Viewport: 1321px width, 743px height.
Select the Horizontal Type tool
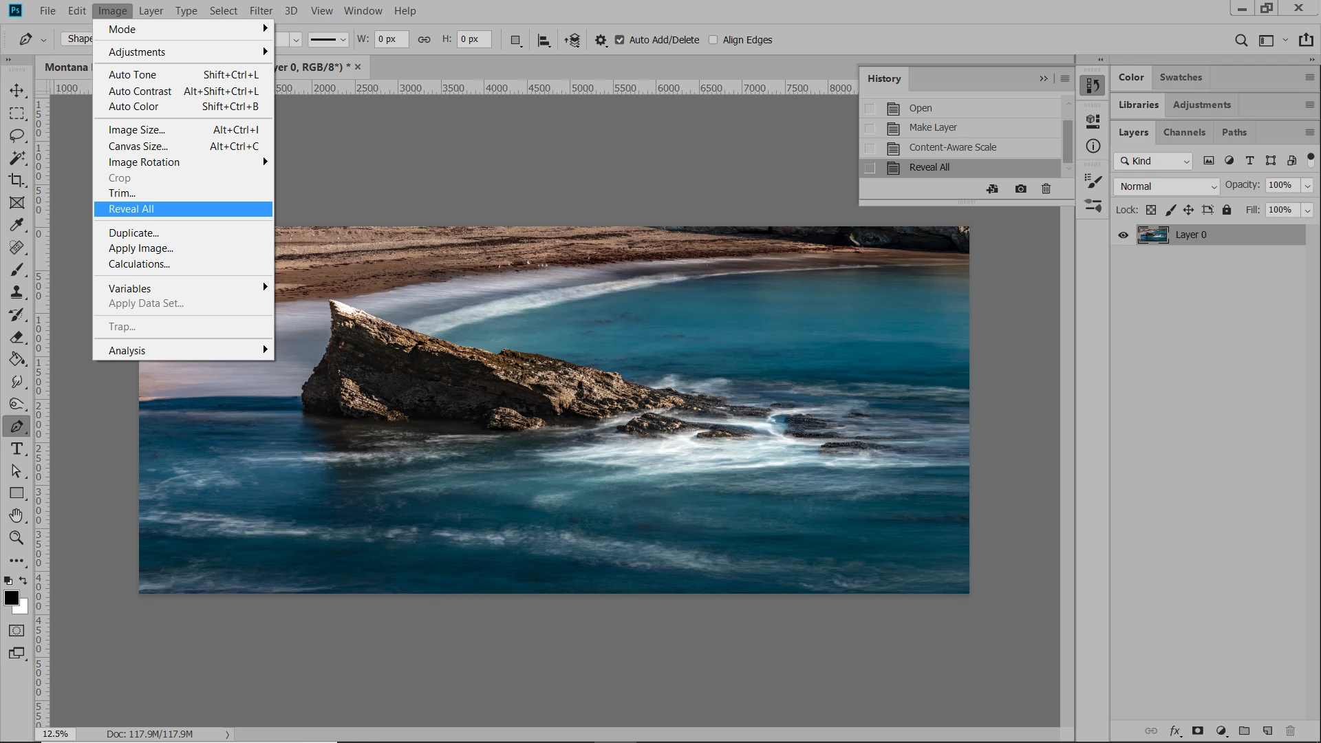17,449
